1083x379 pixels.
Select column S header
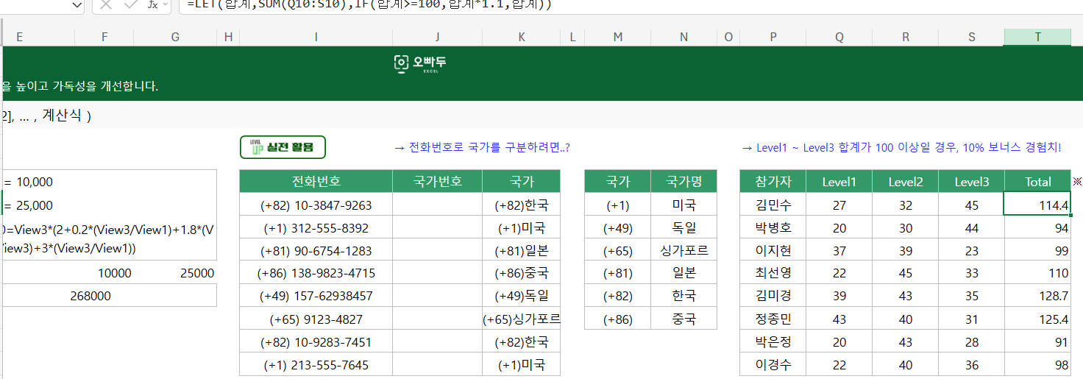click(x=971, y=37)
